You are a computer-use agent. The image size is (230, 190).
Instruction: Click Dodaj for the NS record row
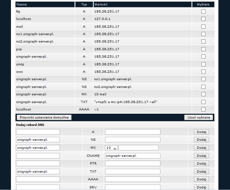(201, 139)
